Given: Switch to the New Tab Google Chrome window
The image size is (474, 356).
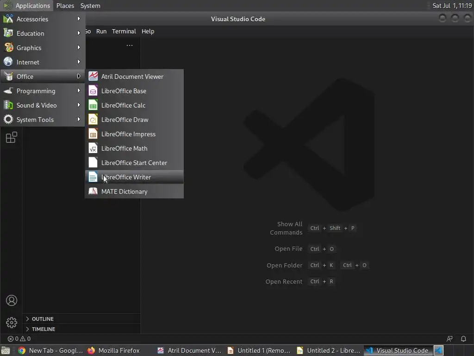Looking at the screenshot, I should point(51,350).
